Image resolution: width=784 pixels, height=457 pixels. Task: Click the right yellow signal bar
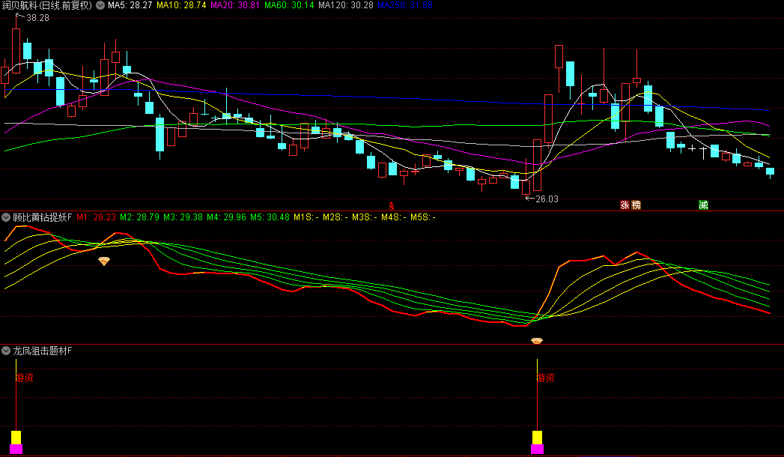[x=537, y=437]
